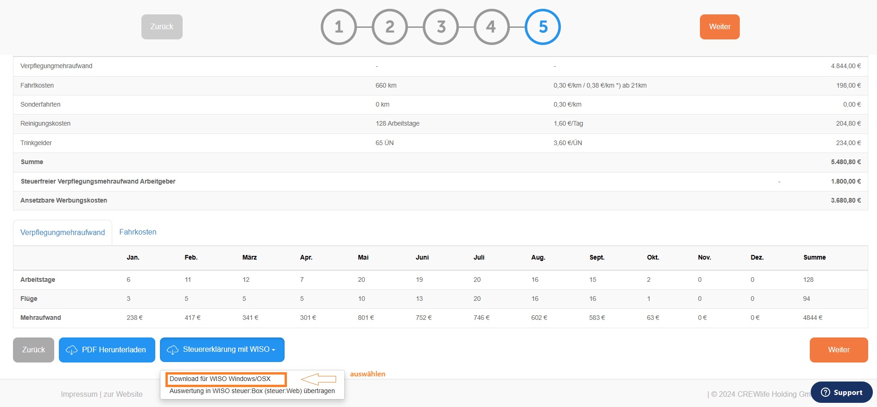Screen dimensions: 877x407
Task: Go to step 3 circle
Action: [441, 27]
